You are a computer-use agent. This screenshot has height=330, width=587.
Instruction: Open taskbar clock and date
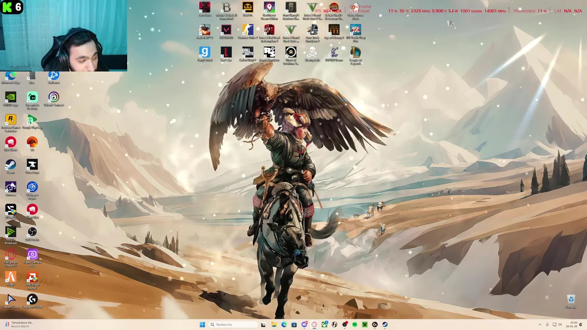coord(571,324)
